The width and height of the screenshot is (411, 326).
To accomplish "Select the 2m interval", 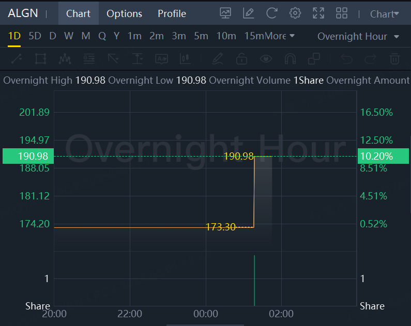I will 157,36.
